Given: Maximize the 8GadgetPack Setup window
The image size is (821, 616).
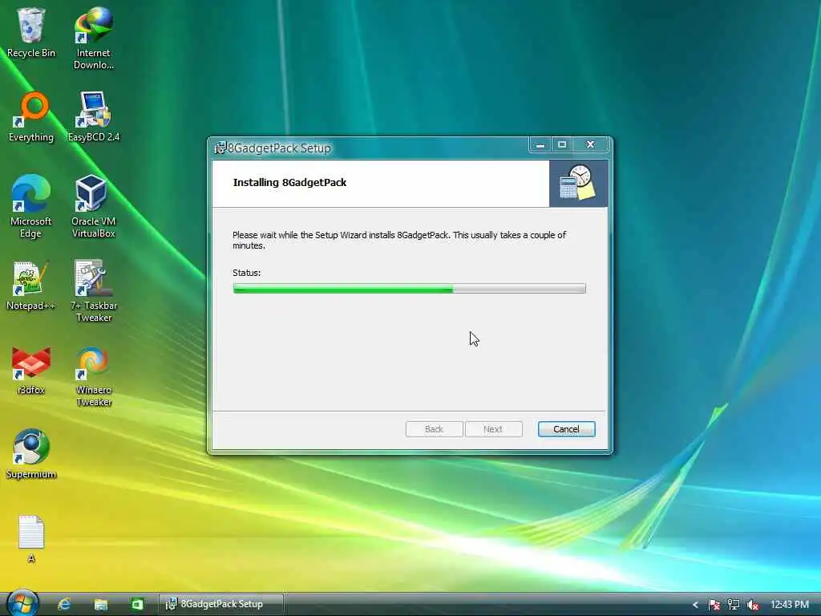Looking at the screenshot, I should tap(562, 144).
